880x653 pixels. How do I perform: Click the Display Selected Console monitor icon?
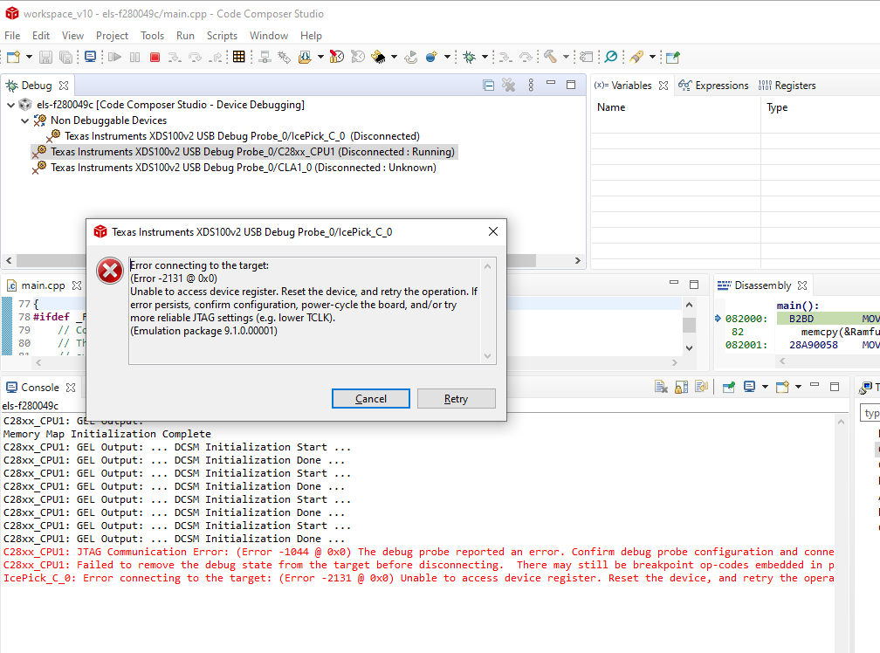coord(749,387)
